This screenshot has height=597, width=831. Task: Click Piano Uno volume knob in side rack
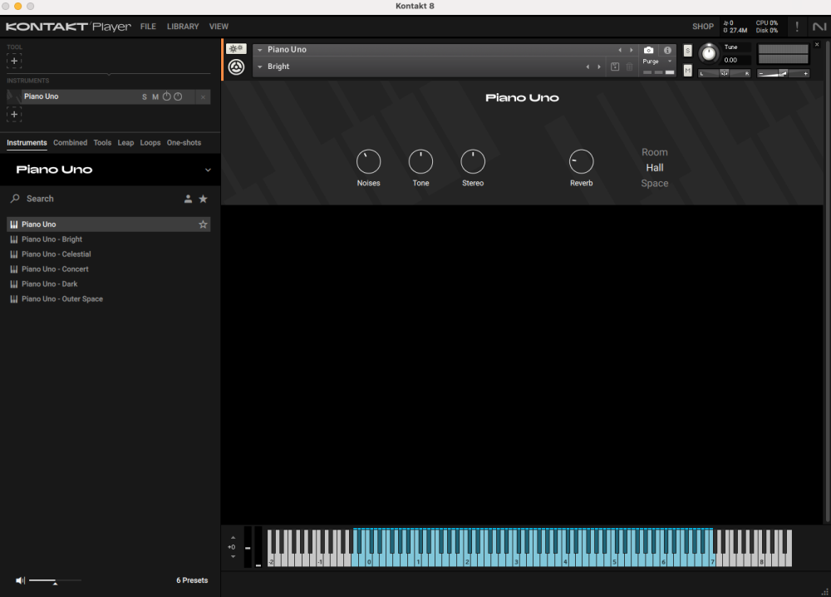point(167,96)
